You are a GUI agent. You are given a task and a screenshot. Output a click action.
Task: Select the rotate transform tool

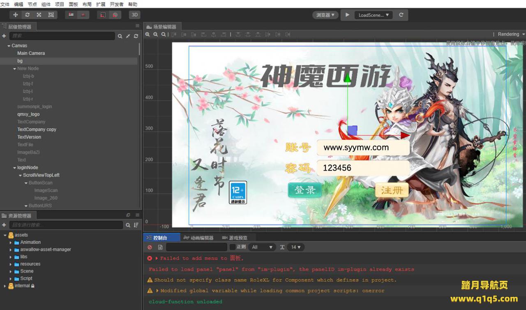pos(27,15)
